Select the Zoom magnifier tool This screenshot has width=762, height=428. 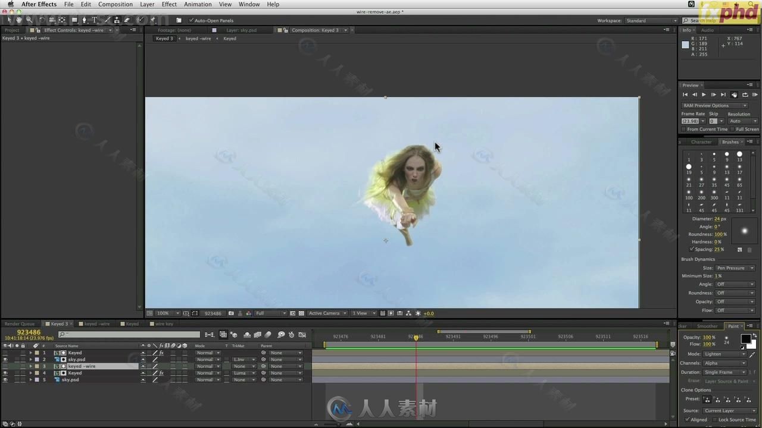(29, 20)
